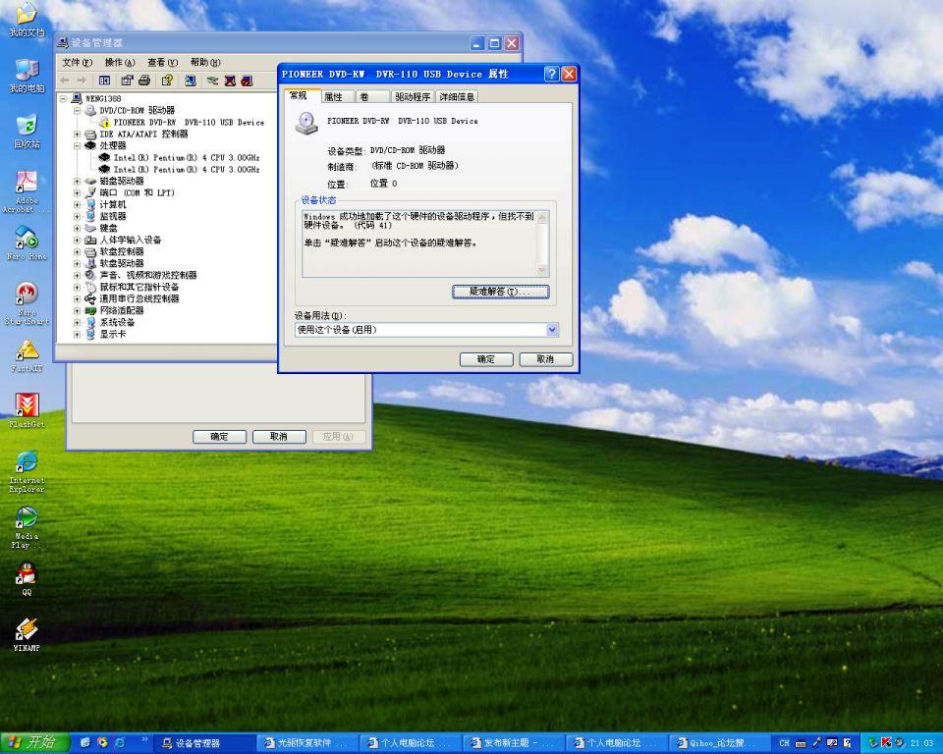
Task: Open Media Player desktop icon
Action: 27,527
